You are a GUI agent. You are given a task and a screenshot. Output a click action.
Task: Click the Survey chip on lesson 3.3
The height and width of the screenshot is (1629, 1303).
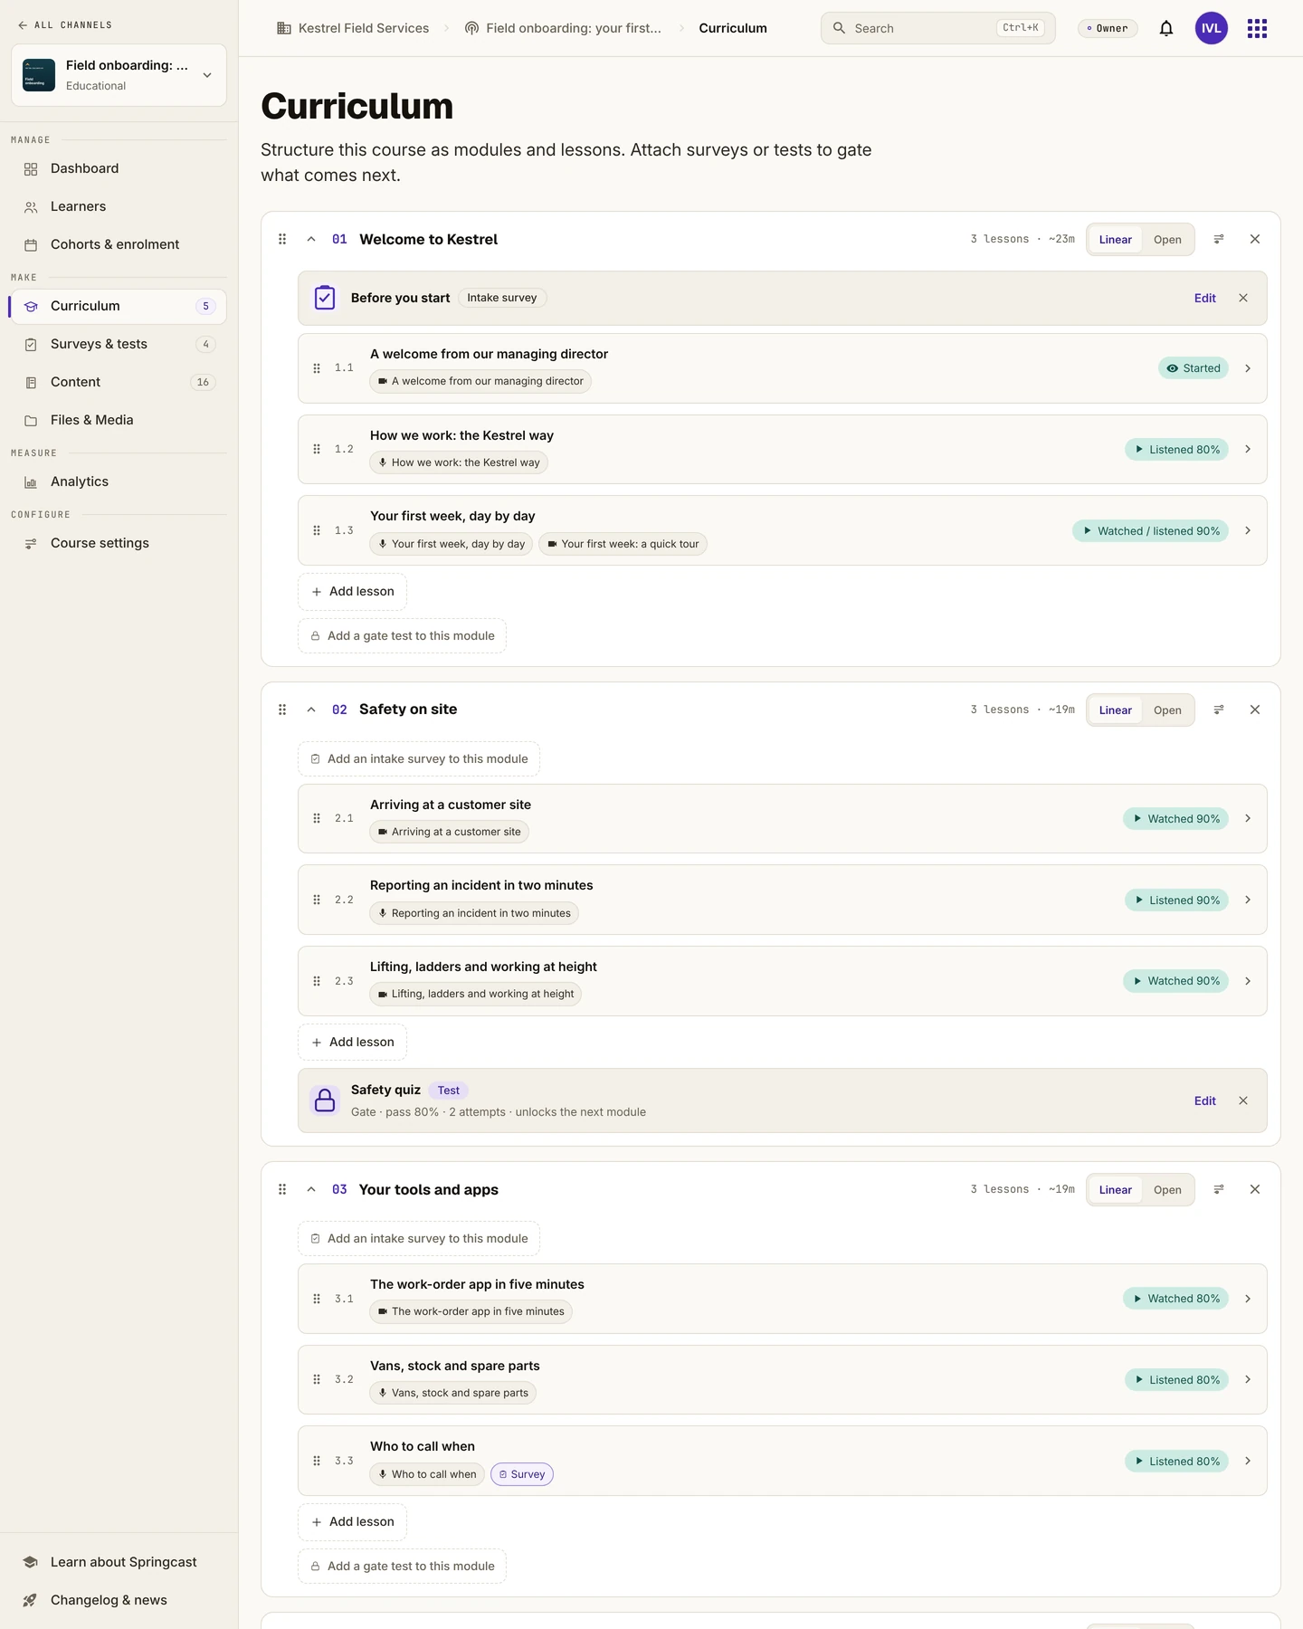[522, 1474]
